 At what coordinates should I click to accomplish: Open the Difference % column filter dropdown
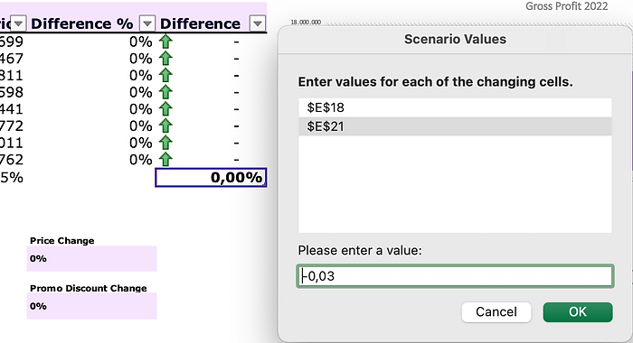click(147, 23)
